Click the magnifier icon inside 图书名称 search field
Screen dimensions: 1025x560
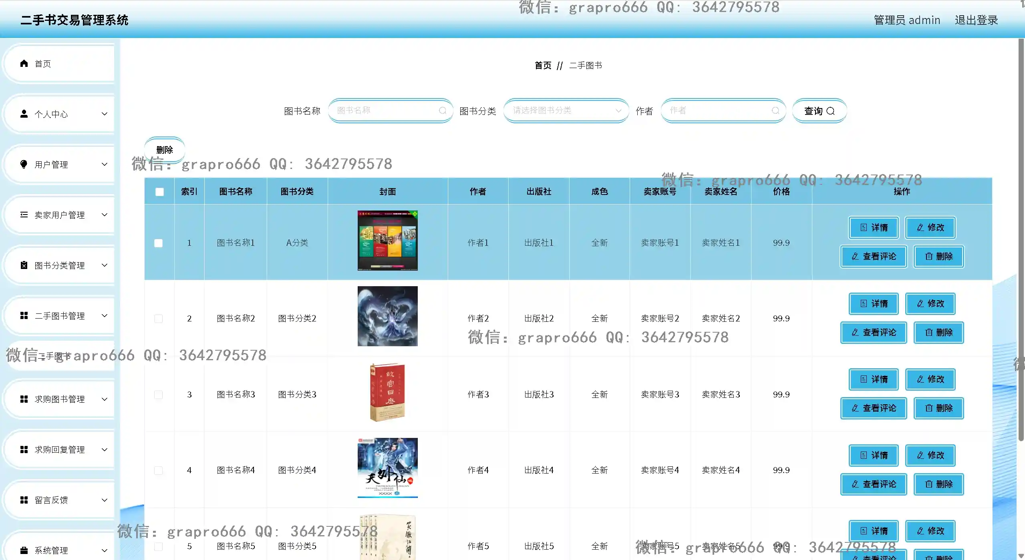click(x=442, y=110)
